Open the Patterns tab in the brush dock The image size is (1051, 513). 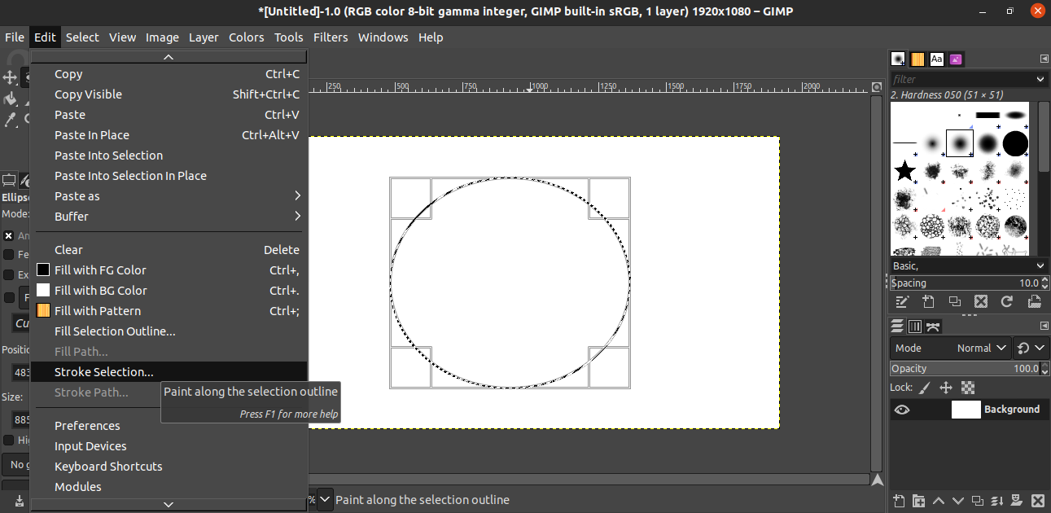[x=917, y=59]
